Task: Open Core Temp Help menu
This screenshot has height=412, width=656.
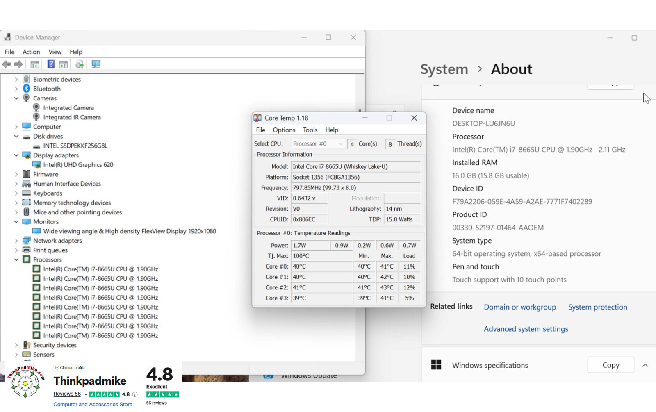Action: (x=332, y=130)
